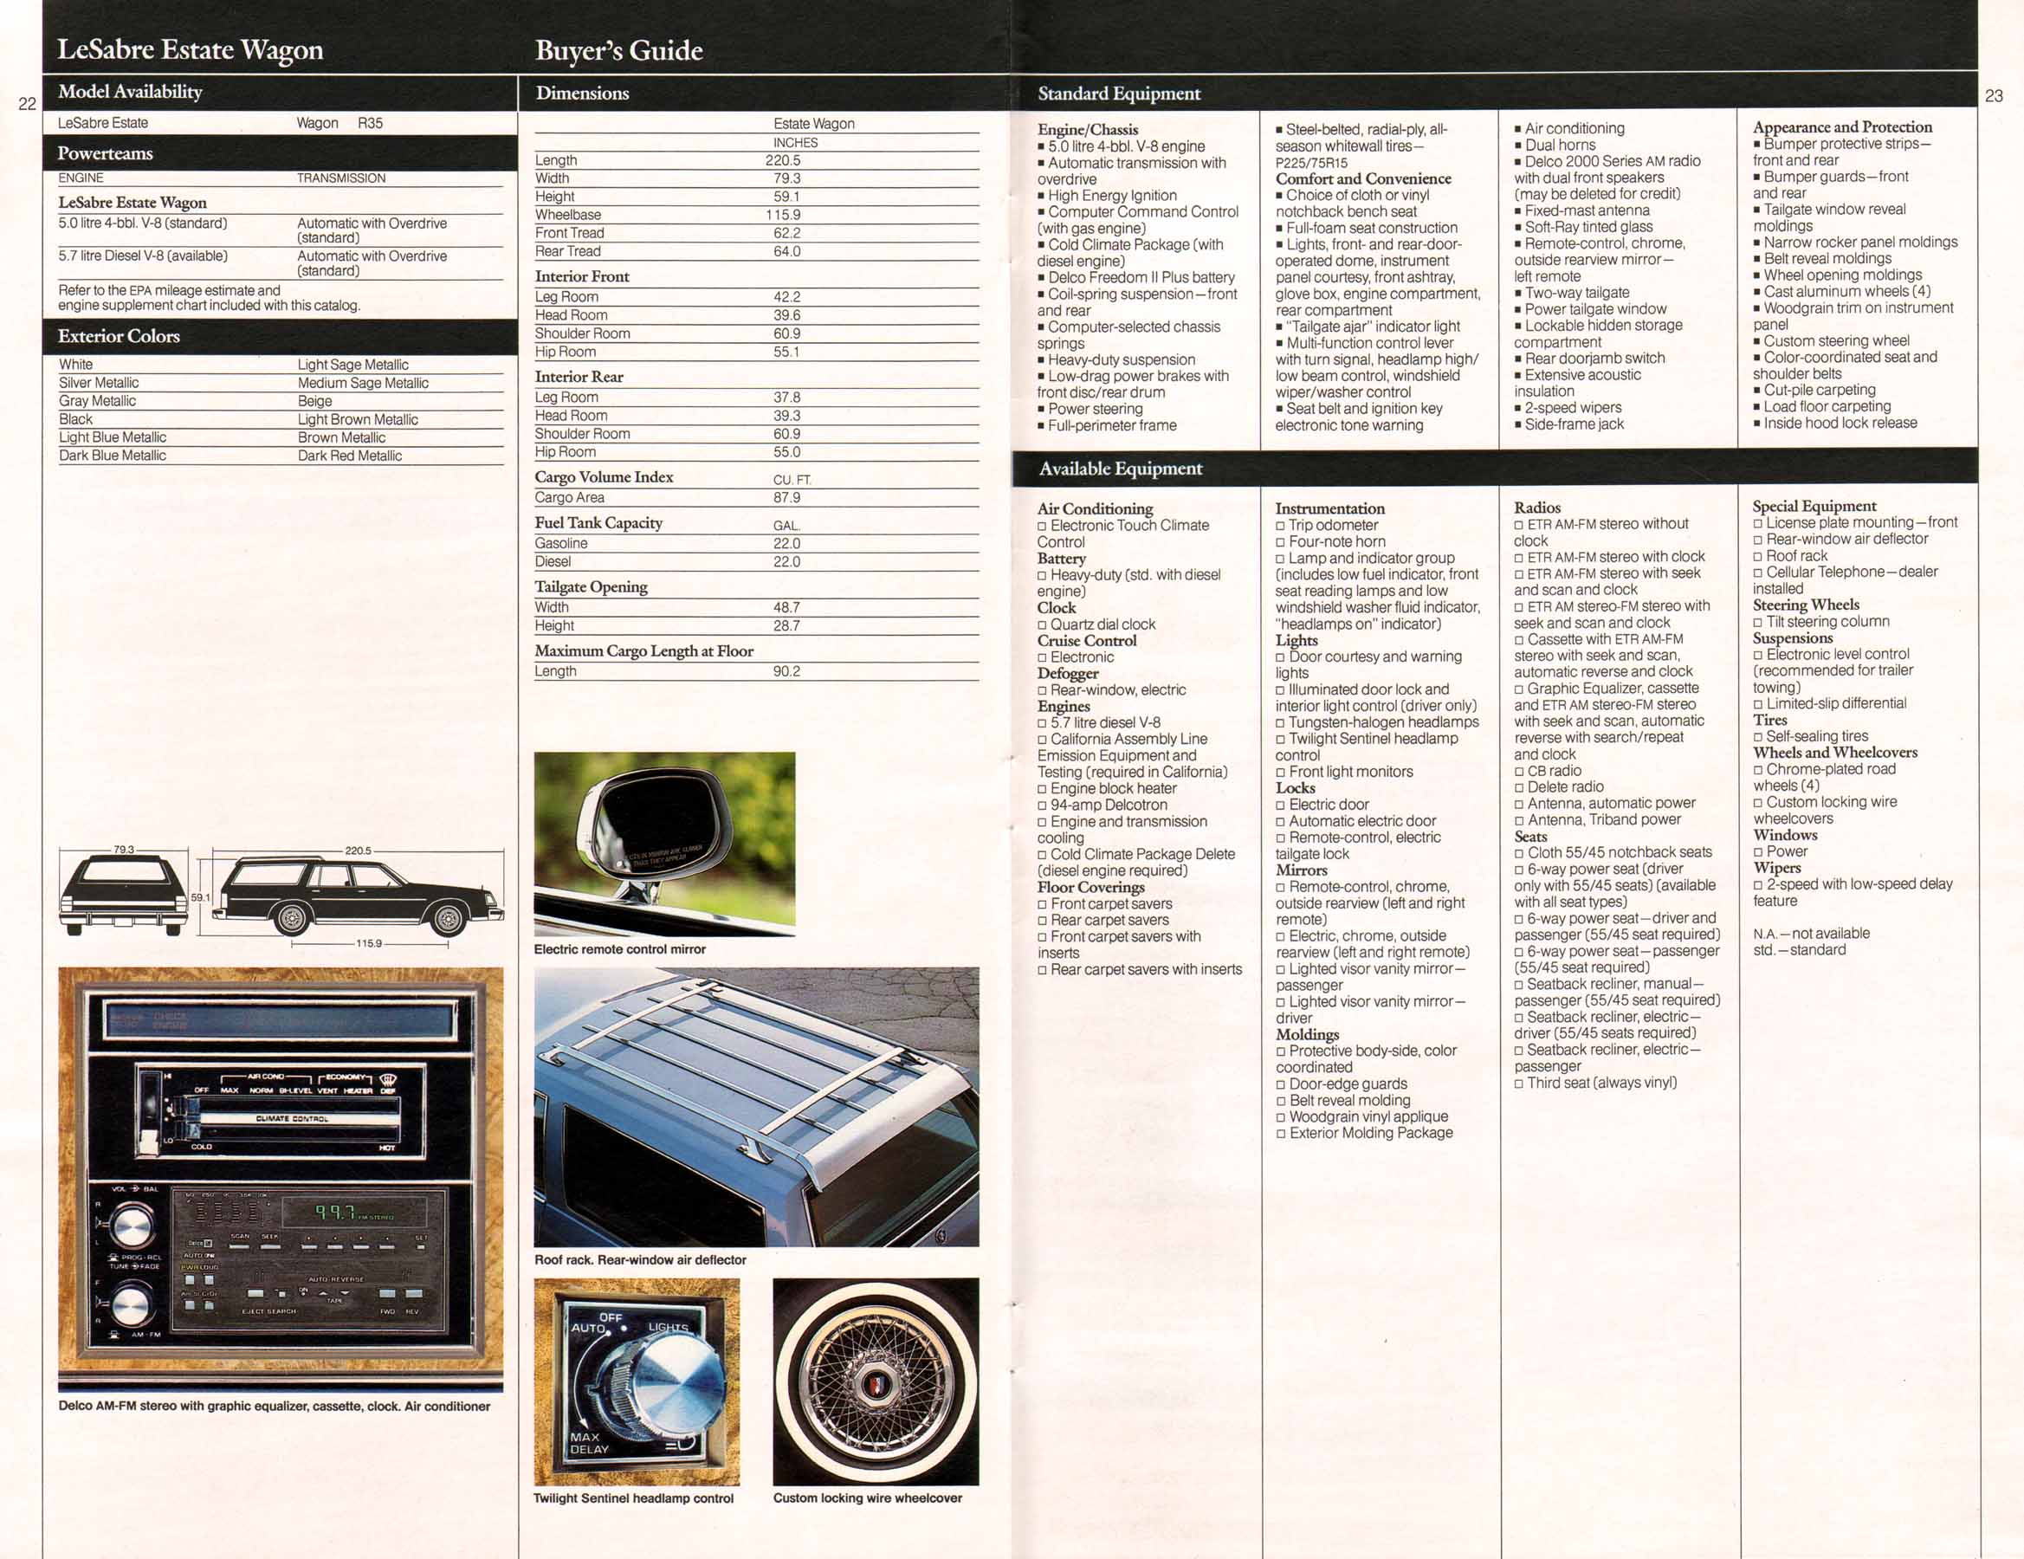The height and width of the screenshot is (1559, 2024).
Task: Click the 'Limited-slip differential' option
Action: pyautogui.click(x=1829, y=703)
